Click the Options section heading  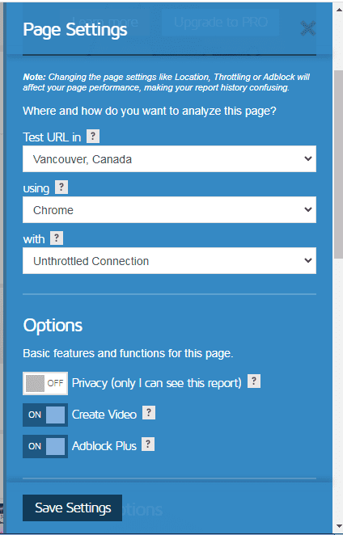click(53, 326)
